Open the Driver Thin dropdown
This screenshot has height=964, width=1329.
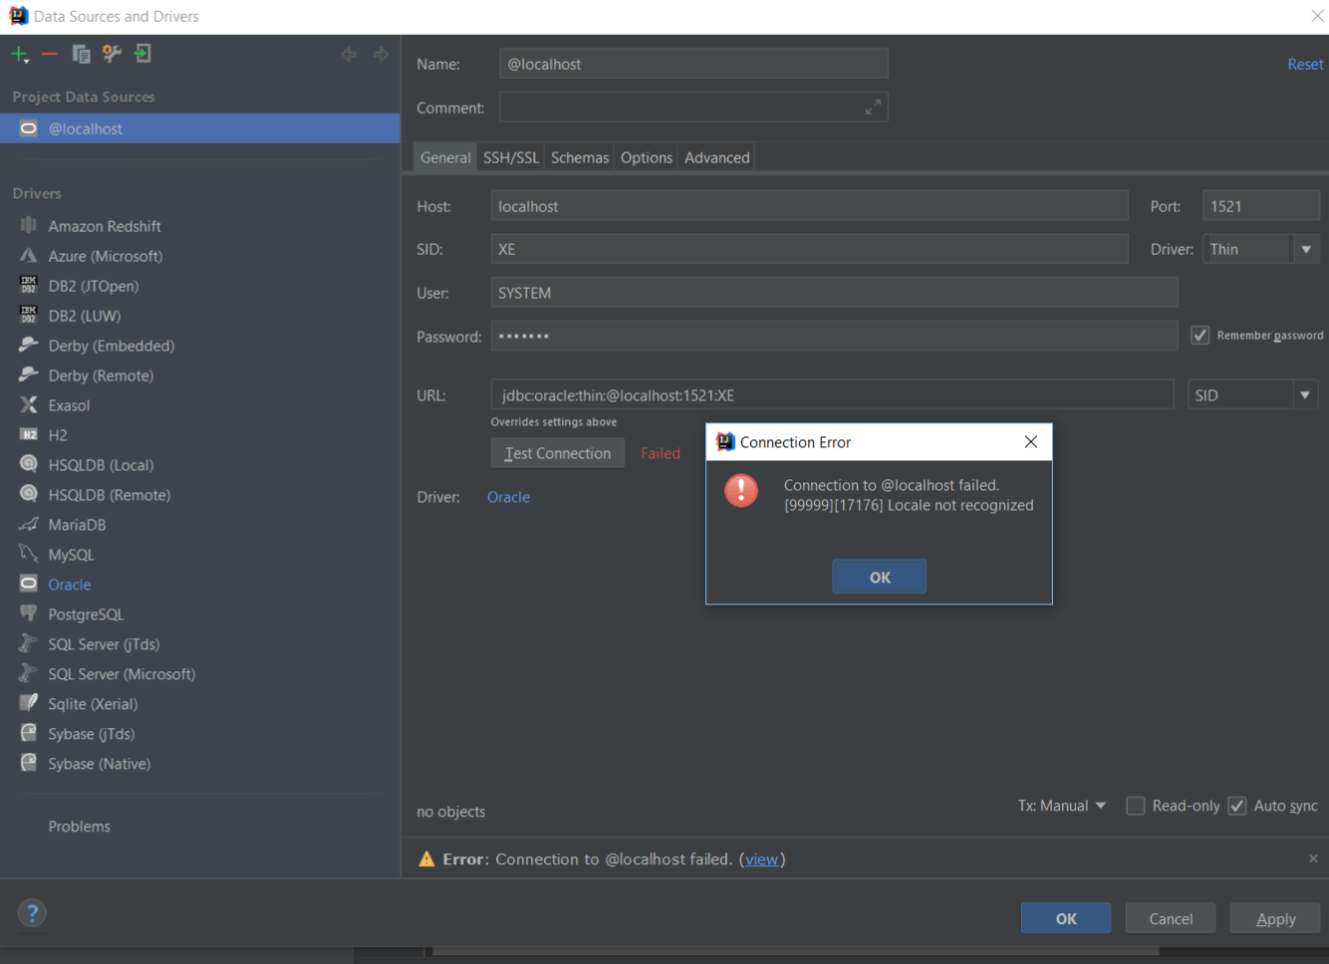1306,250
